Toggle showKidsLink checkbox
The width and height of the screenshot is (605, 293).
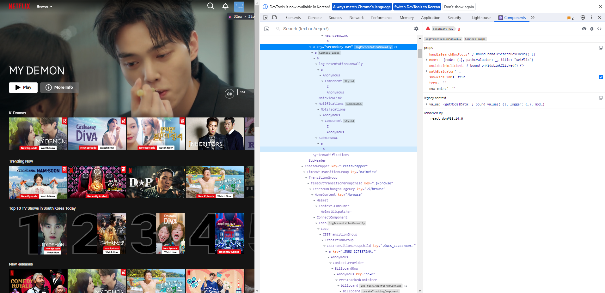pos(601,77)
